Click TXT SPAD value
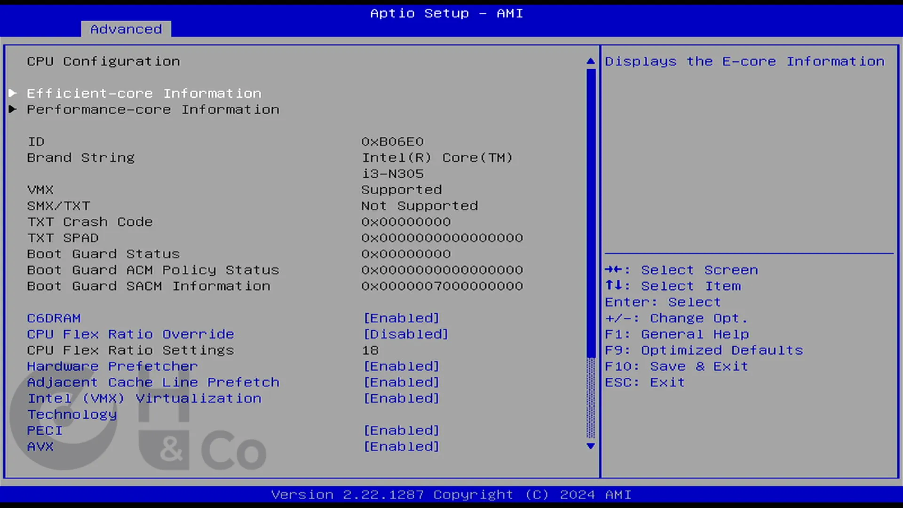 pos(442,238)
